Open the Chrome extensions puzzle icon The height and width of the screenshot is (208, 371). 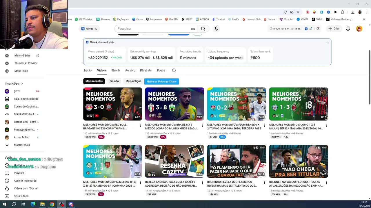(x=343, y=12)
